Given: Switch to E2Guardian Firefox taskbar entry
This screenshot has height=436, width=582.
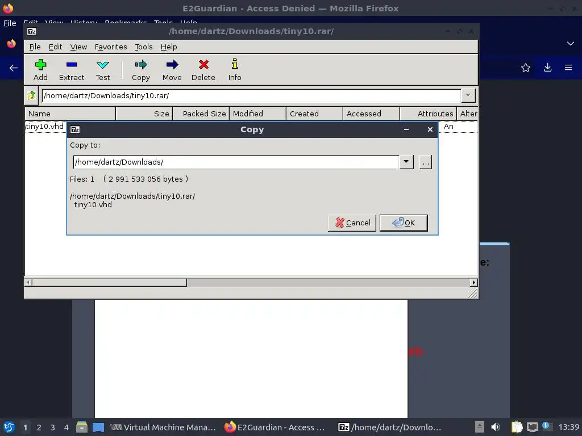Looking at the screenshot, I should tap(275, 427).
